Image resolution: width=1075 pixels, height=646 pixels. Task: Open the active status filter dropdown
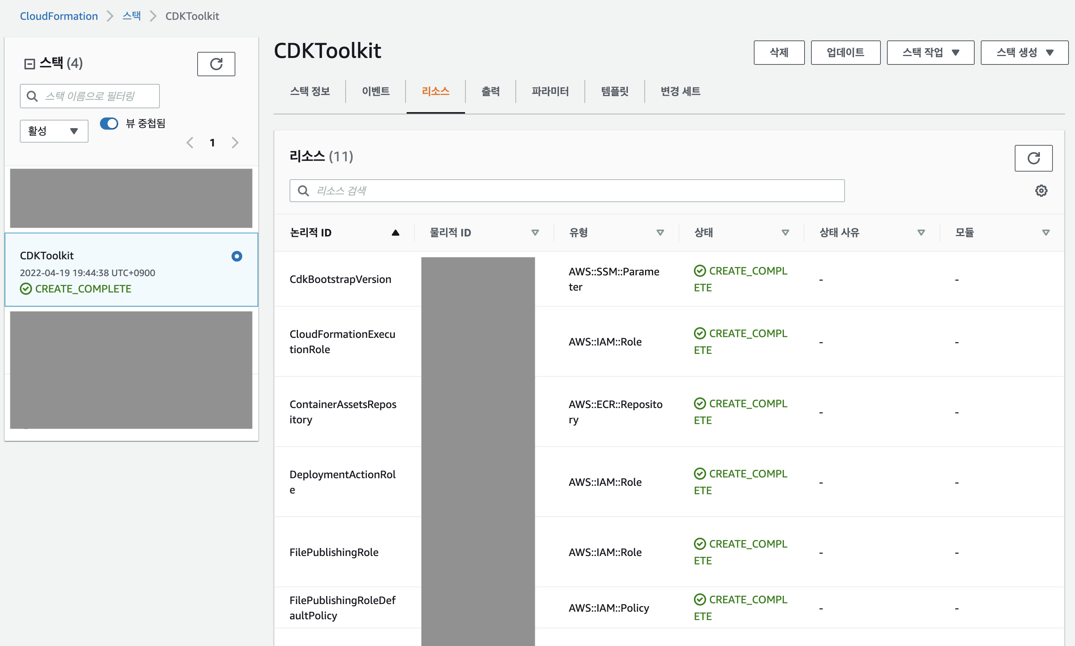click(54, 131)
